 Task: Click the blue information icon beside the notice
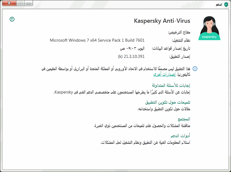point(195,69)
